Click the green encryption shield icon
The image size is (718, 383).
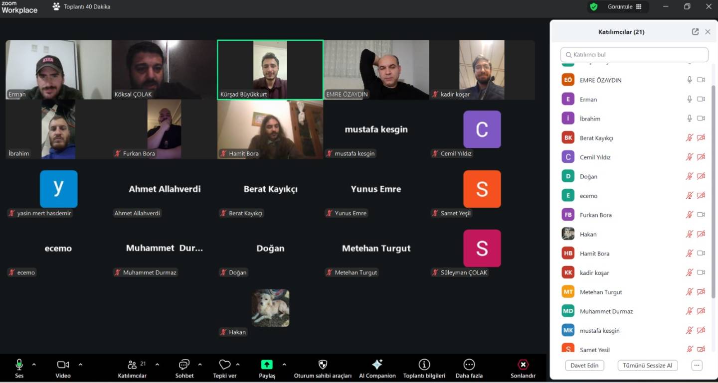click(593, 7)
